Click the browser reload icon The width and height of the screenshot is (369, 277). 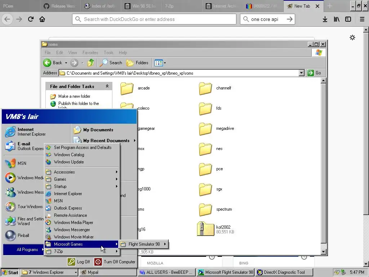31,19
